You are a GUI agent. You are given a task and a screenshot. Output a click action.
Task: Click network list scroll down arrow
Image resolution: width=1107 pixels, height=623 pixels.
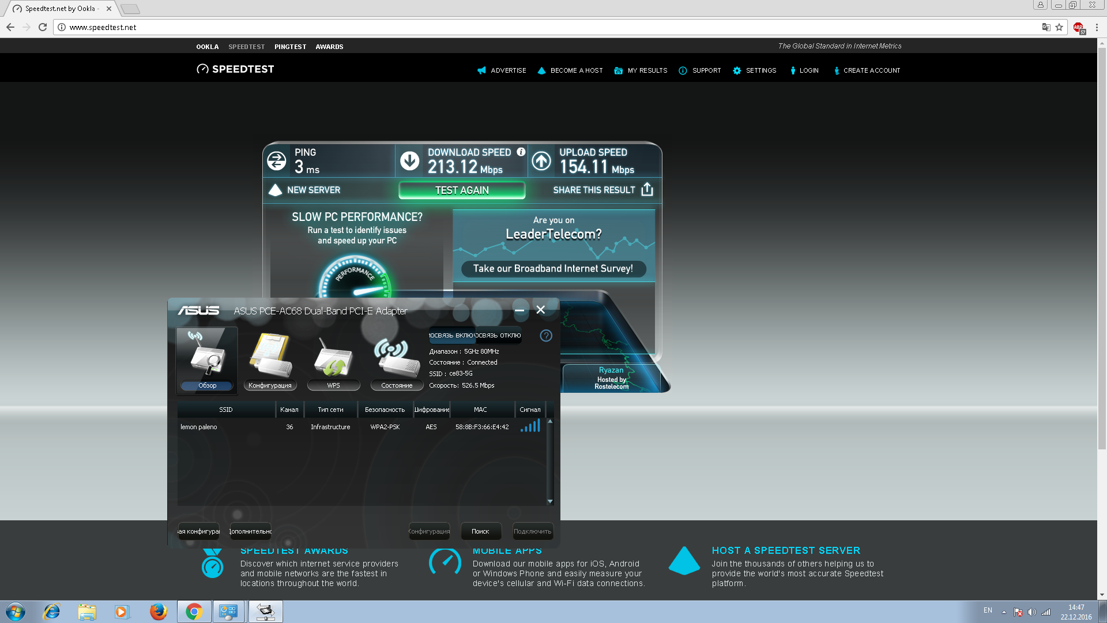point(550,501)
